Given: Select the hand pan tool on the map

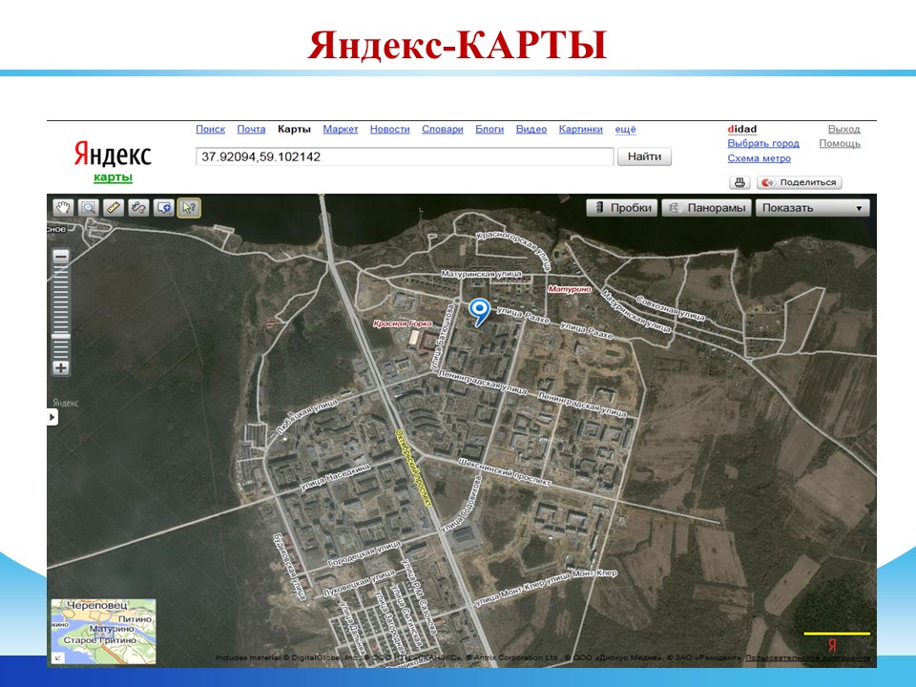Looking at the screenshot, I should [63, 208].
